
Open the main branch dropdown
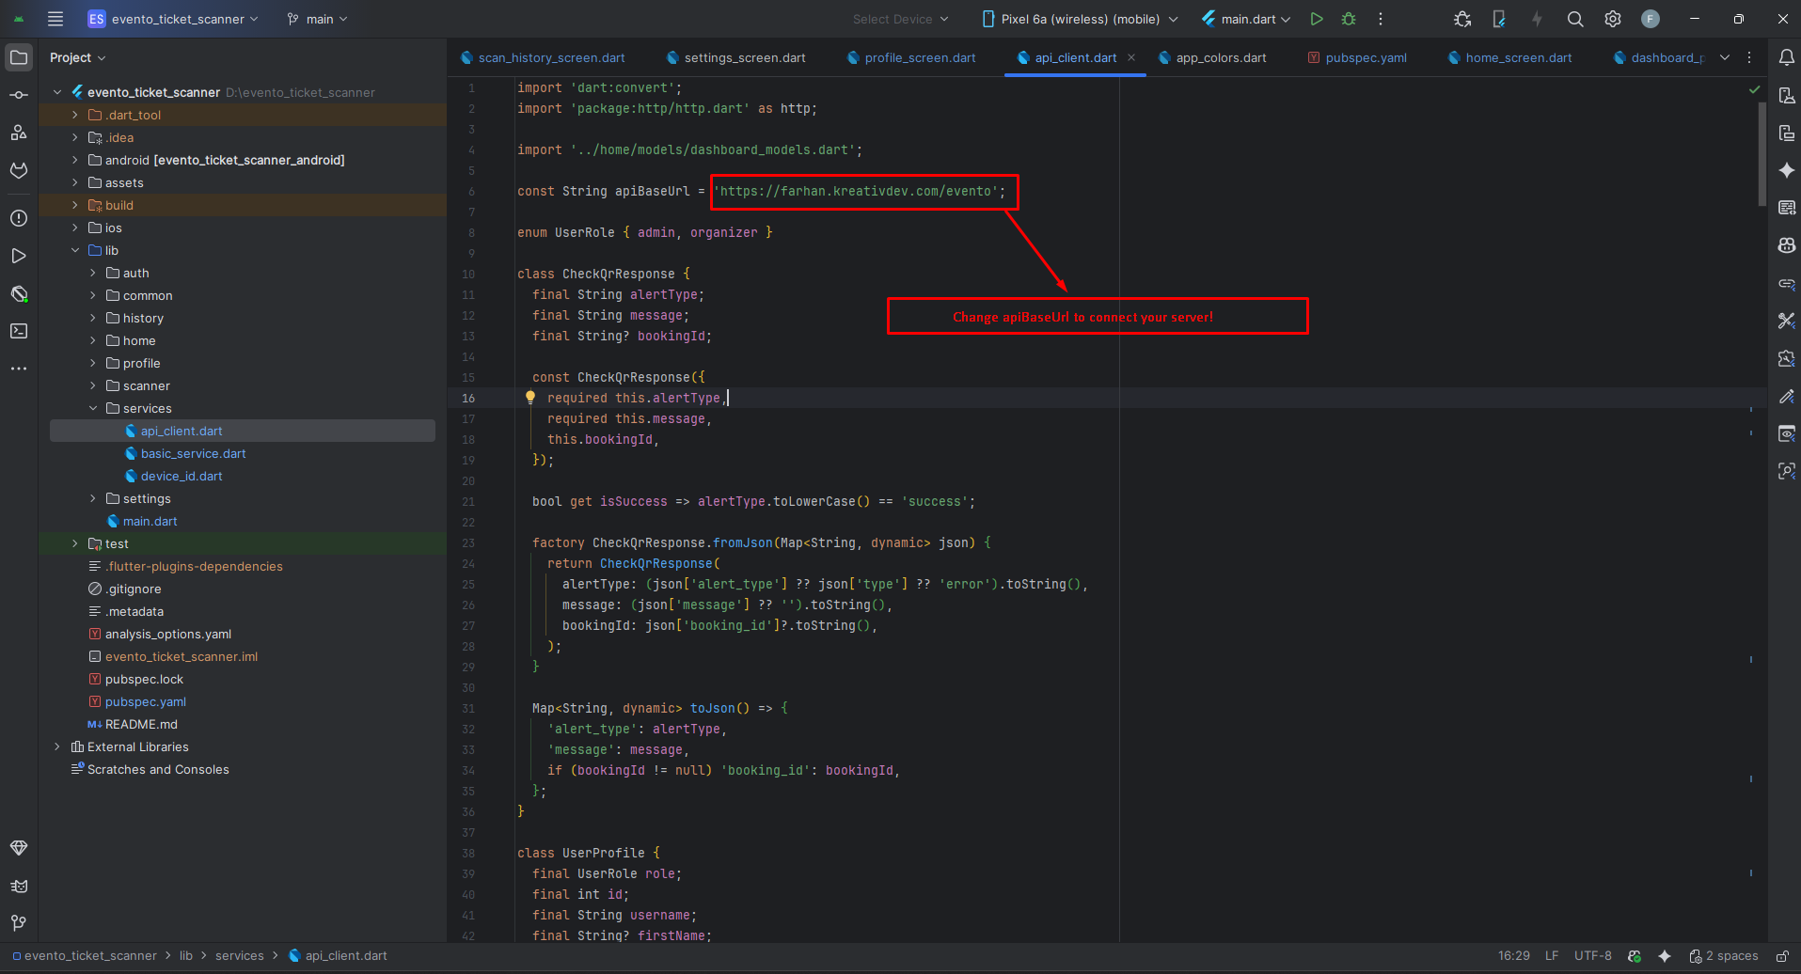(x=318, y=19)
